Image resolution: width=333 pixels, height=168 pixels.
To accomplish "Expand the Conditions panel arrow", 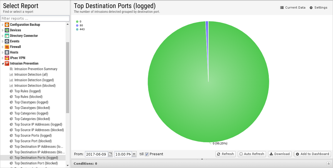I will 329,164.
